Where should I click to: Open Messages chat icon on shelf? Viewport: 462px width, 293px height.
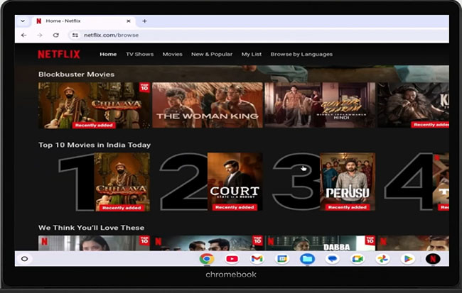tap(333, 259)
